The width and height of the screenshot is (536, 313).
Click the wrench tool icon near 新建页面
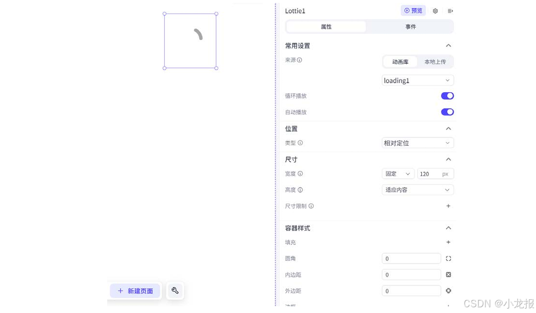click(175, 291)
